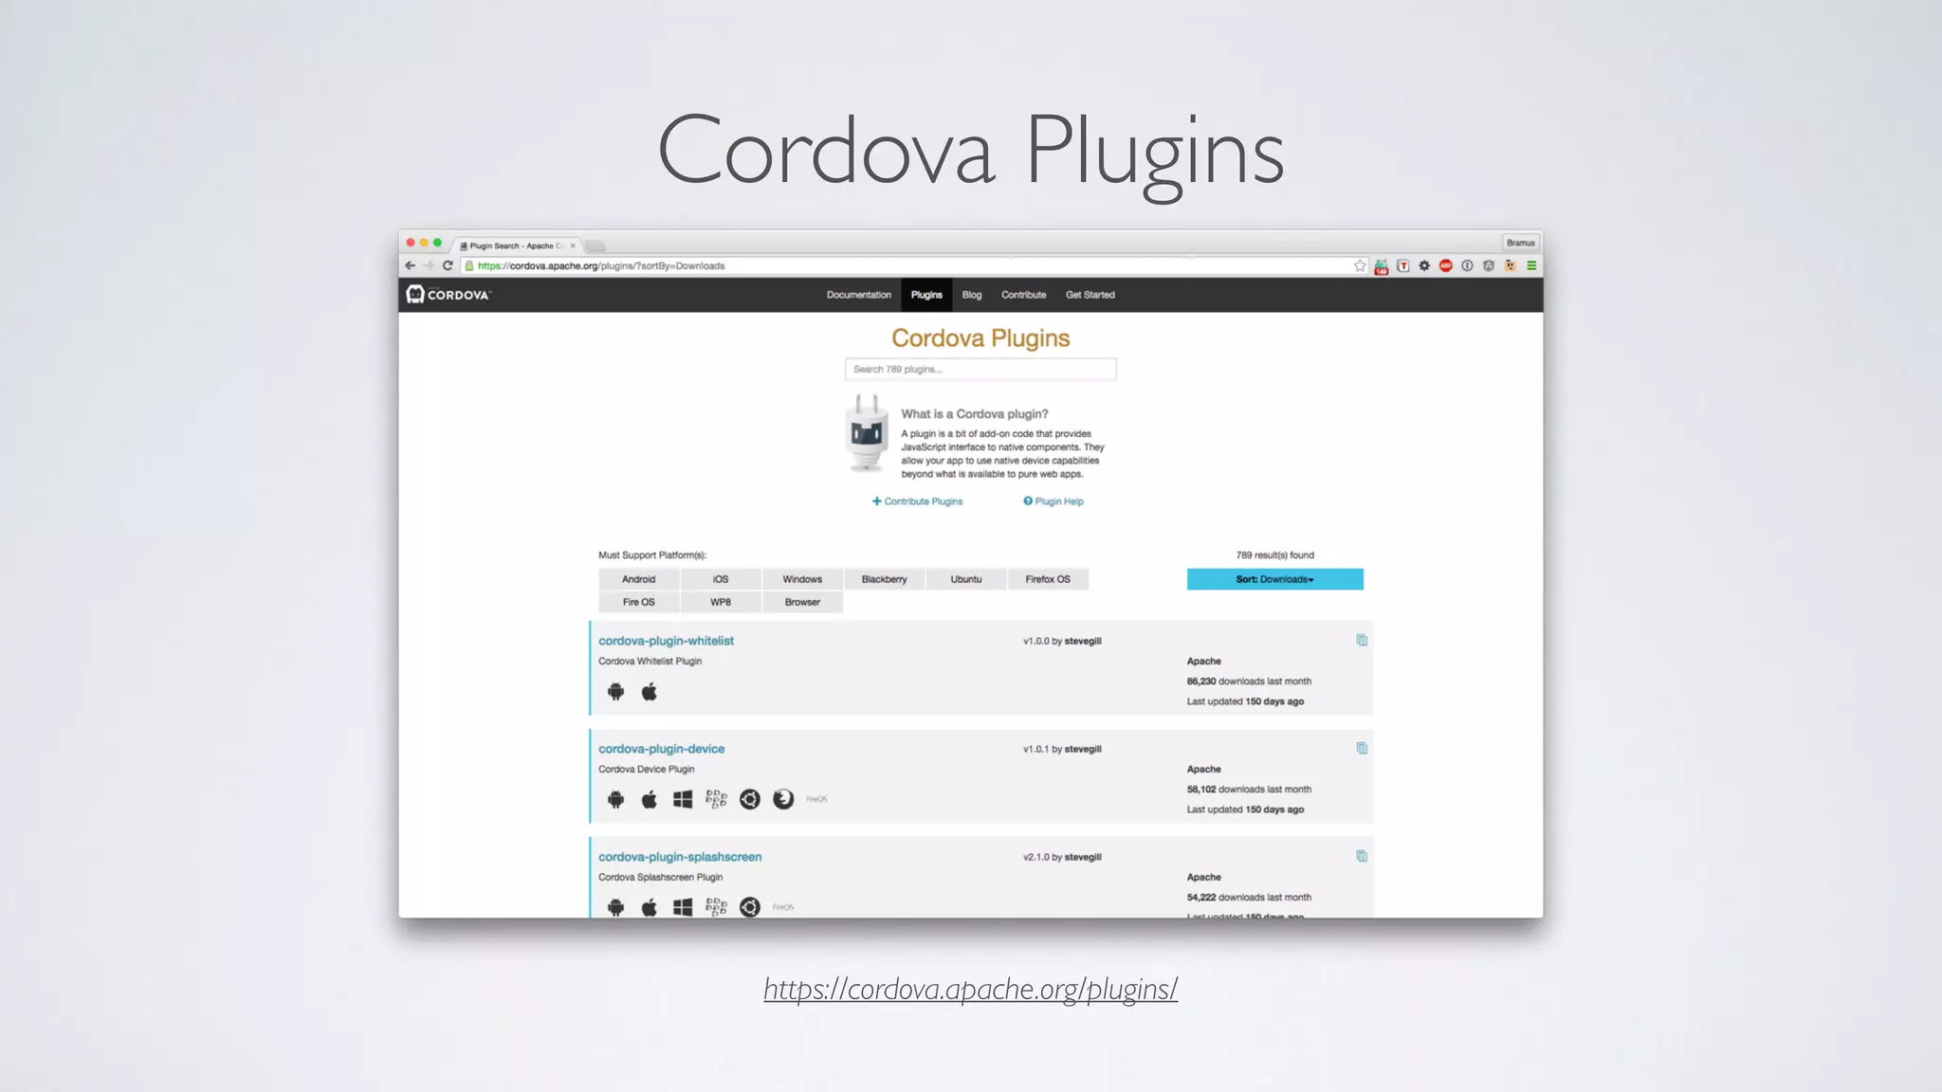The width and height of the screenshot is (1942, 1092).
Task: Click Ubuntu icon under cordova-plugin-splashscreen
Action: 750,908
